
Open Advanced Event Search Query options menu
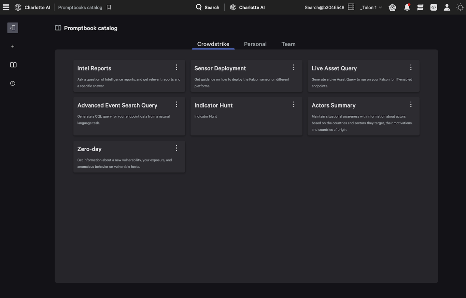[x=177, y=104]
